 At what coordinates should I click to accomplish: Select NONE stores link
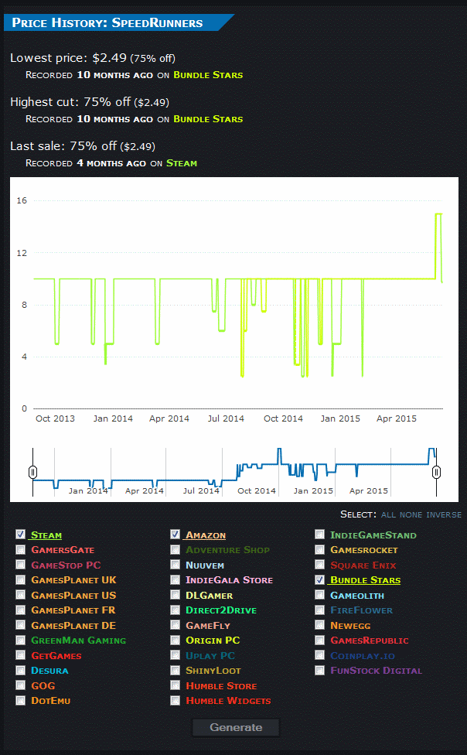pos(411,514)
